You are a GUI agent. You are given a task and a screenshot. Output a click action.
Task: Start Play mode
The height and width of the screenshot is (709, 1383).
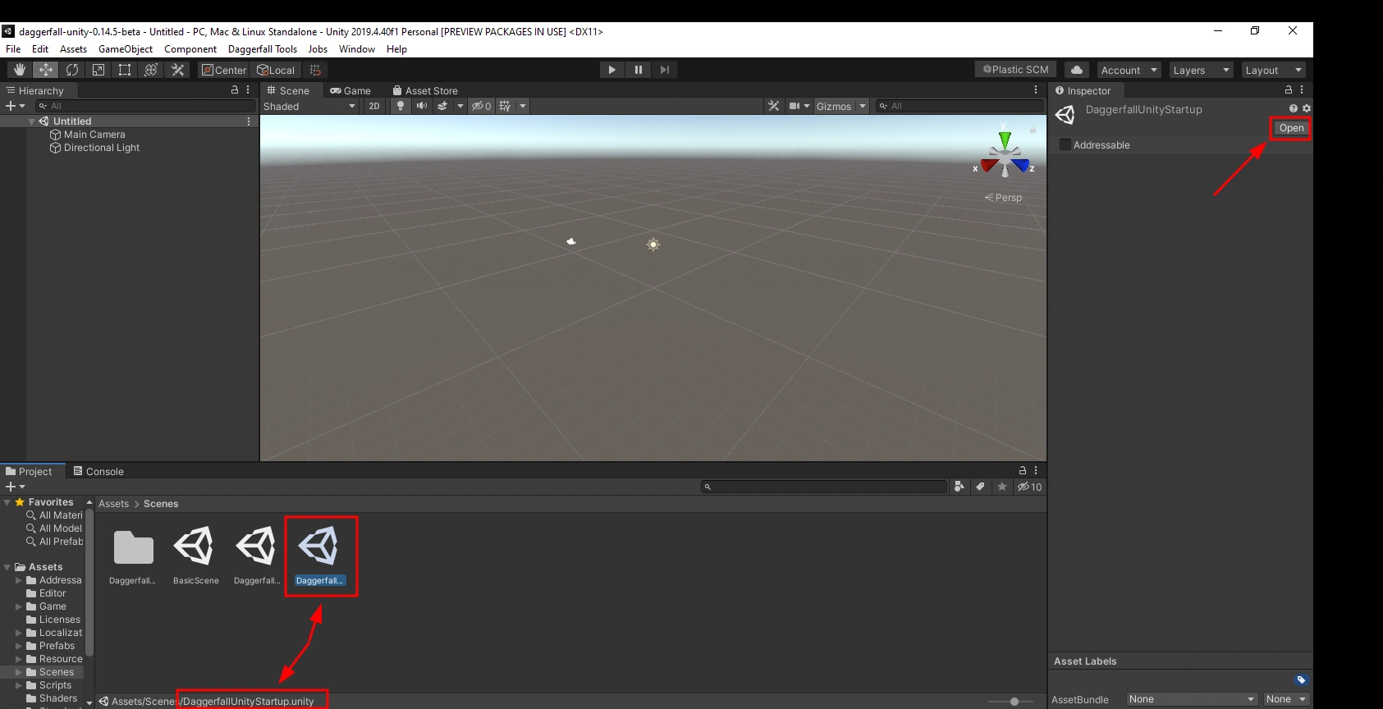coord(611,70)
